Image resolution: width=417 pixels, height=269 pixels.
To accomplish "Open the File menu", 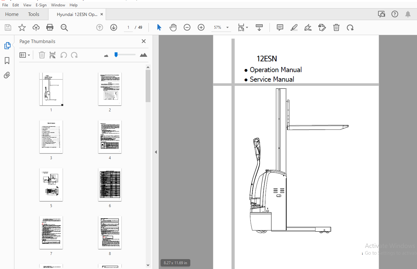I will click(5, 5).
